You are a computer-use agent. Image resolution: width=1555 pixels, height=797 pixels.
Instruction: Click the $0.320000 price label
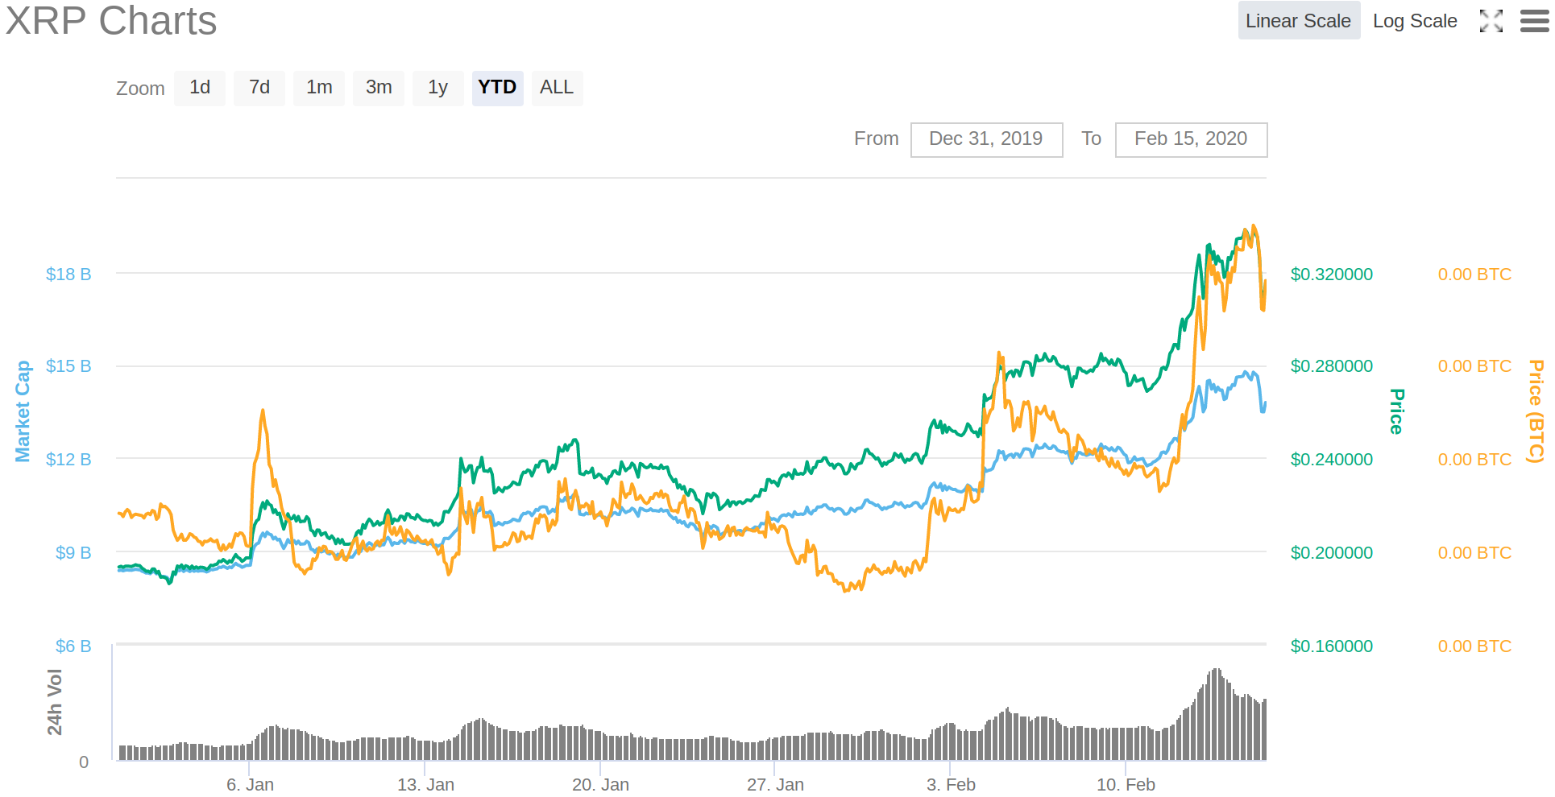pos(1332,275)
